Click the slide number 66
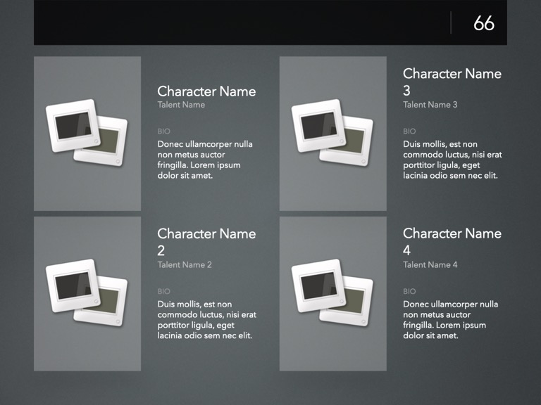Image resolution: width=541 pixels, height=405 pixels. pyautogui.click(x=483, y=23)
